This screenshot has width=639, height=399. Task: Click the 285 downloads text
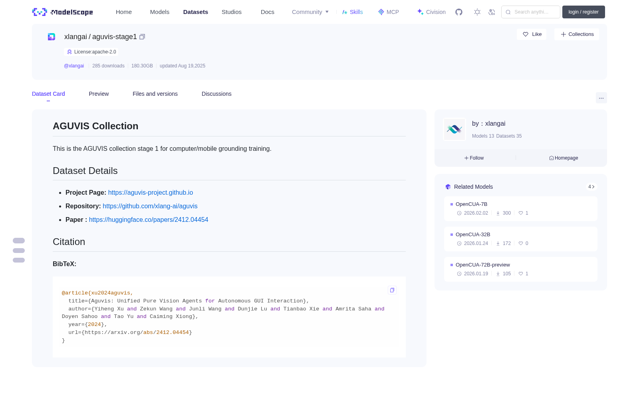[x=108, y=66]
